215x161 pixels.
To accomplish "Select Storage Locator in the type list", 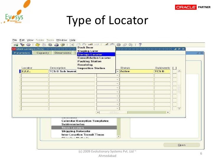I will pos(96,54).
